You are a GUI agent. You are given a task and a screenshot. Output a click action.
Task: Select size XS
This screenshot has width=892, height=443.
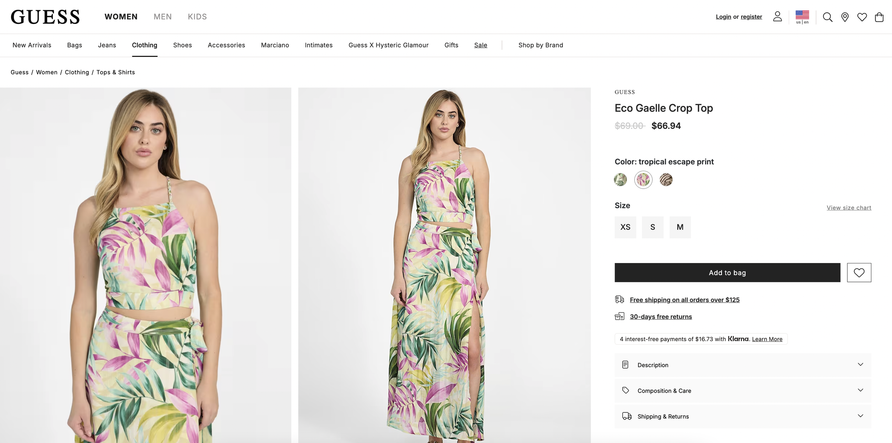(x=625, y=227)
